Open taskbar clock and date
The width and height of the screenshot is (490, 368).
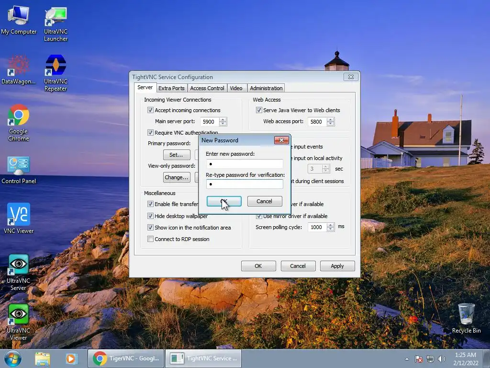[466, 359]
